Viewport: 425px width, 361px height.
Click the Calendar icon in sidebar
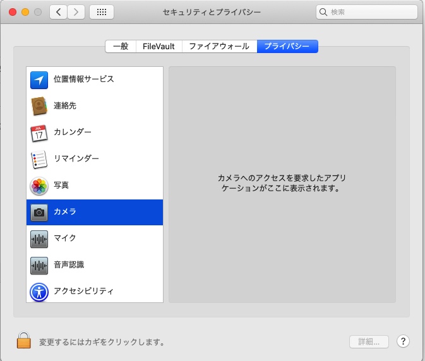39,133
